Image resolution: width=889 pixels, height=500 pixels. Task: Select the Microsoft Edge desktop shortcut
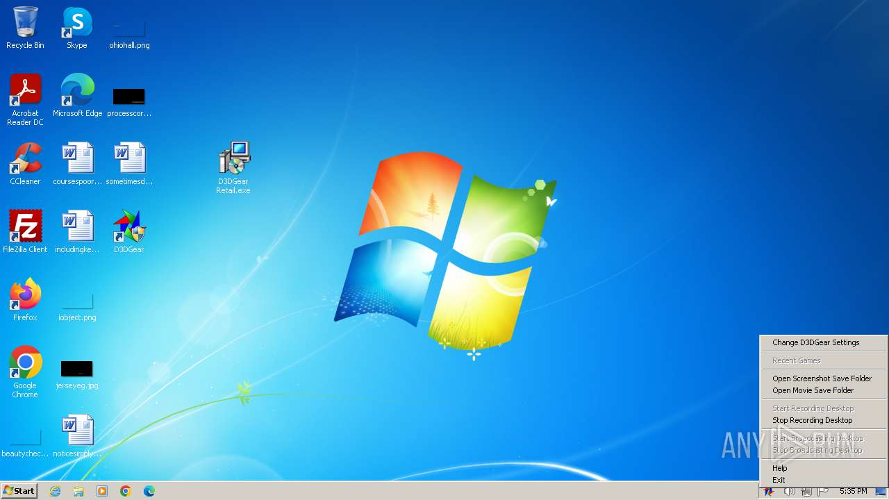(x=77, y=96)
